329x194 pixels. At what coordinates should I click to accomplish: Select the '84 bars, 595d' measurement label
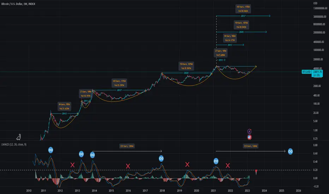(64, 104)
